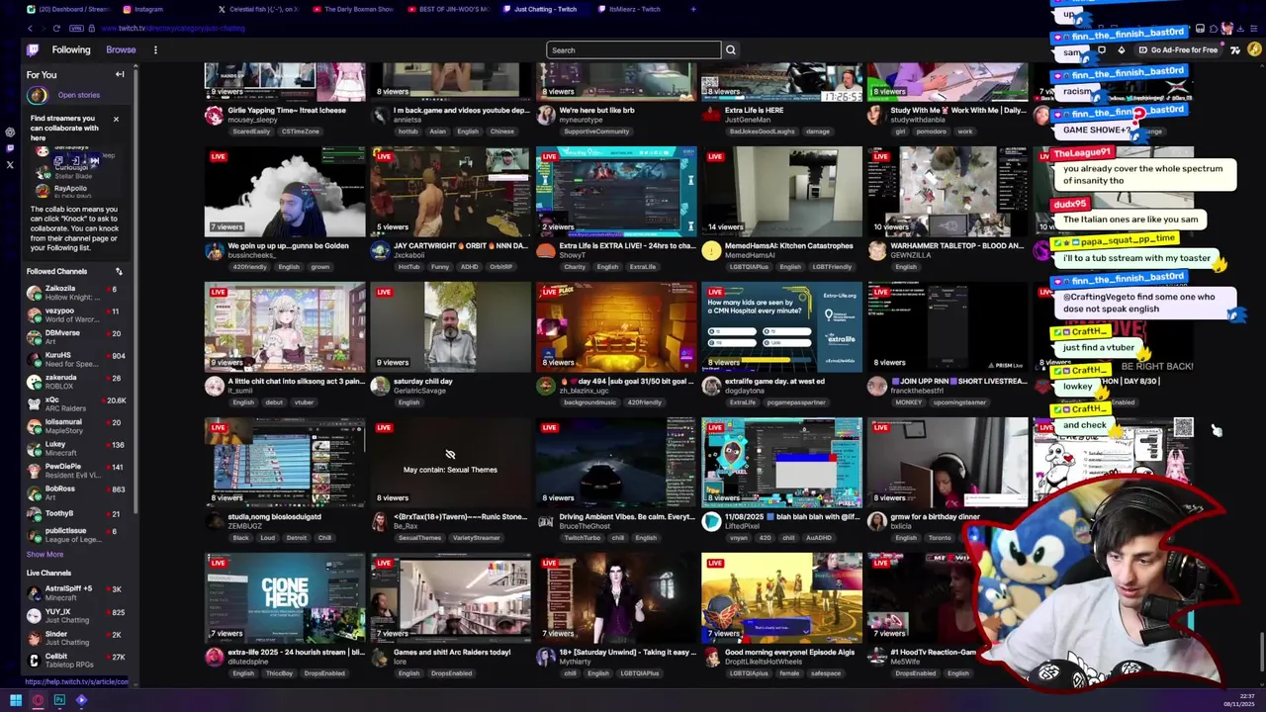Switch to The Darly Boxman Show tab
This screenshot has width=1266, height=712.
tap(354, 9)
